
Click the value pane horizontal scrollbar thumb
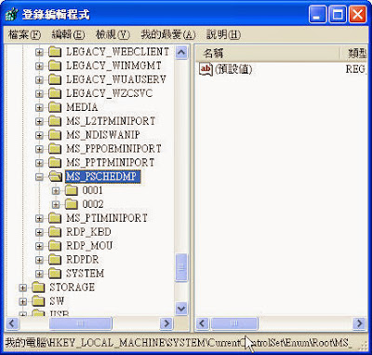pos(234,323)
